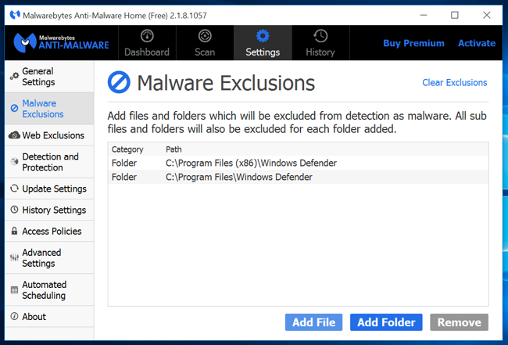Switch to the Scan tab
Image resolution: width=508 pixels, height=345 pixels.
click(205, 43)
